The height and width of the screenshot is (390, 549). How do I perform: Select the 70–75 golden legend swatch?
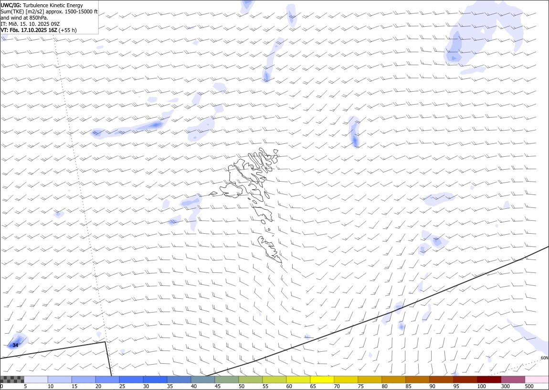346,379
